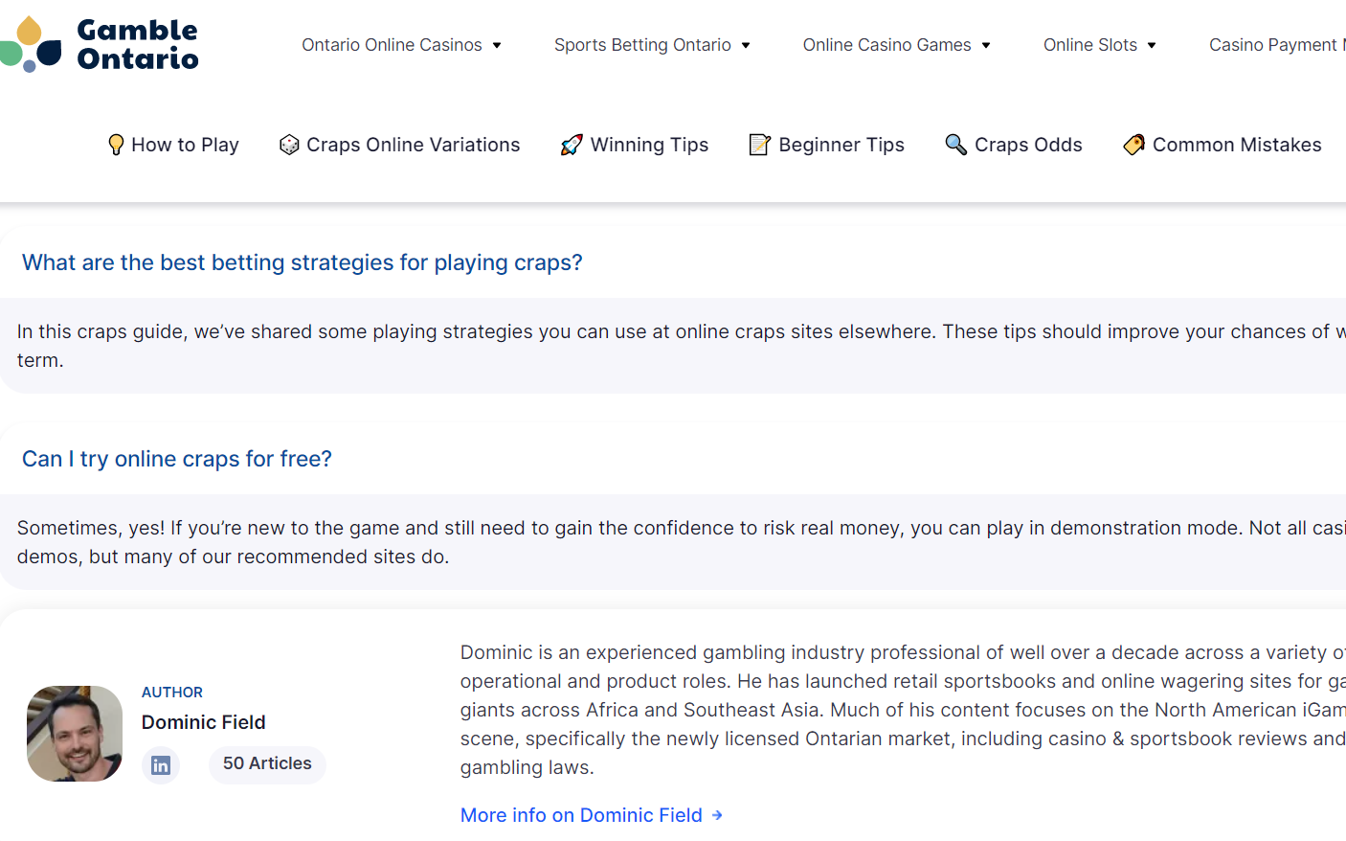Open the Casino Payment menu item

tap(1277, 45)
